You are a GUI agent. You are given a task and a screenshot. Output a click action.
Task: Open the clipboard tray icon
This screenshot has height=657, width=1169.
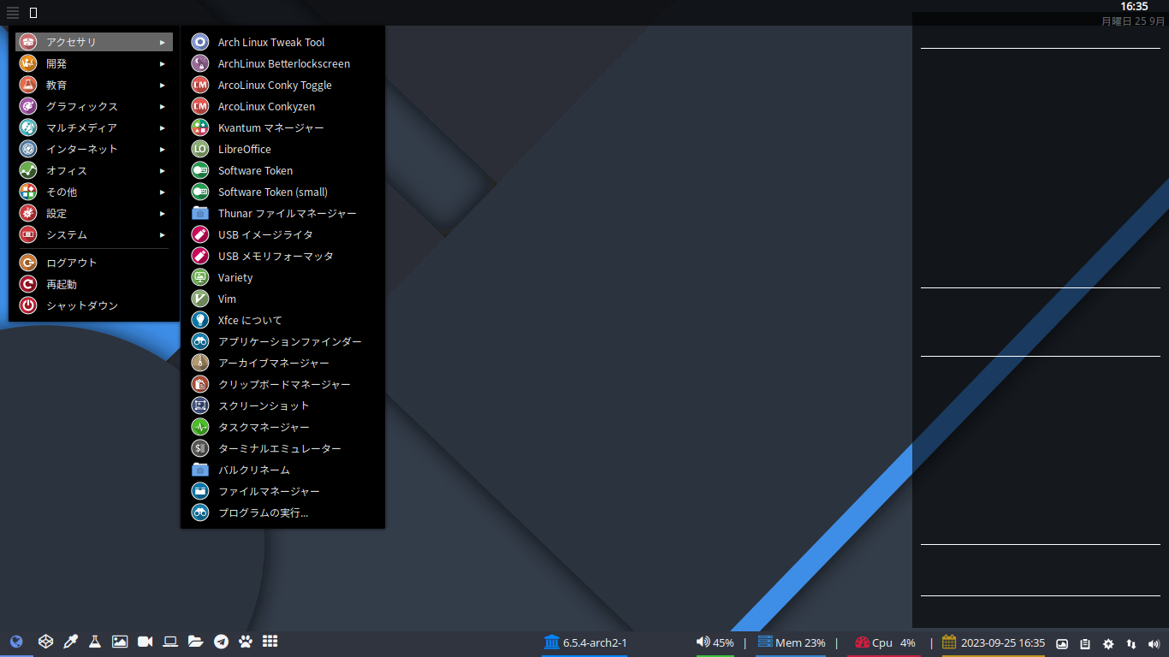(1085, 643)
